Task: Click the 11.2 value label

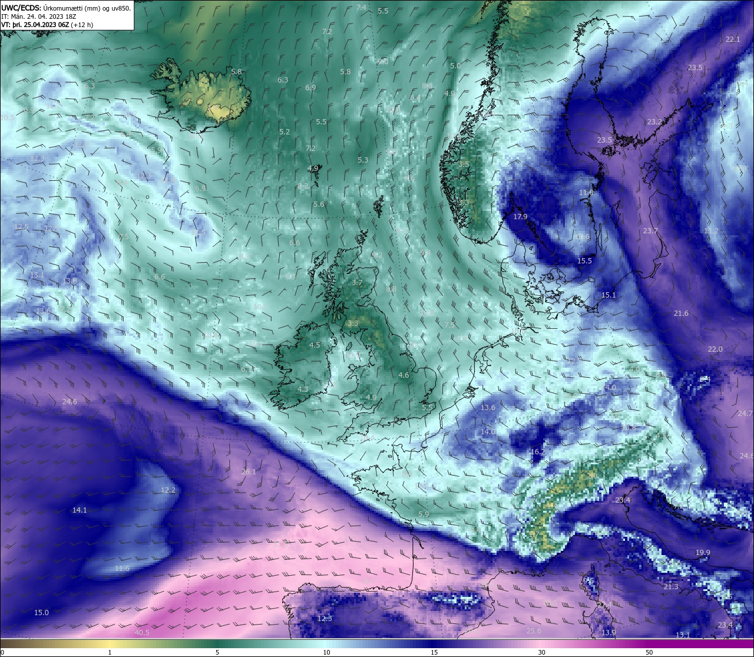Action: pos(711,231)
